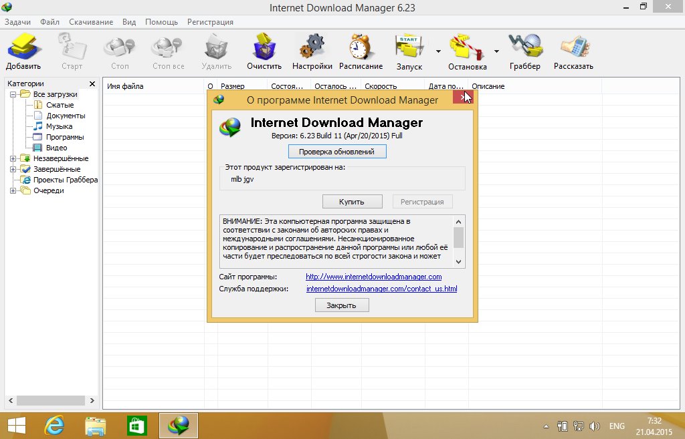
Task: Expand the Очереди tree node
Action: tap(13, 190)
